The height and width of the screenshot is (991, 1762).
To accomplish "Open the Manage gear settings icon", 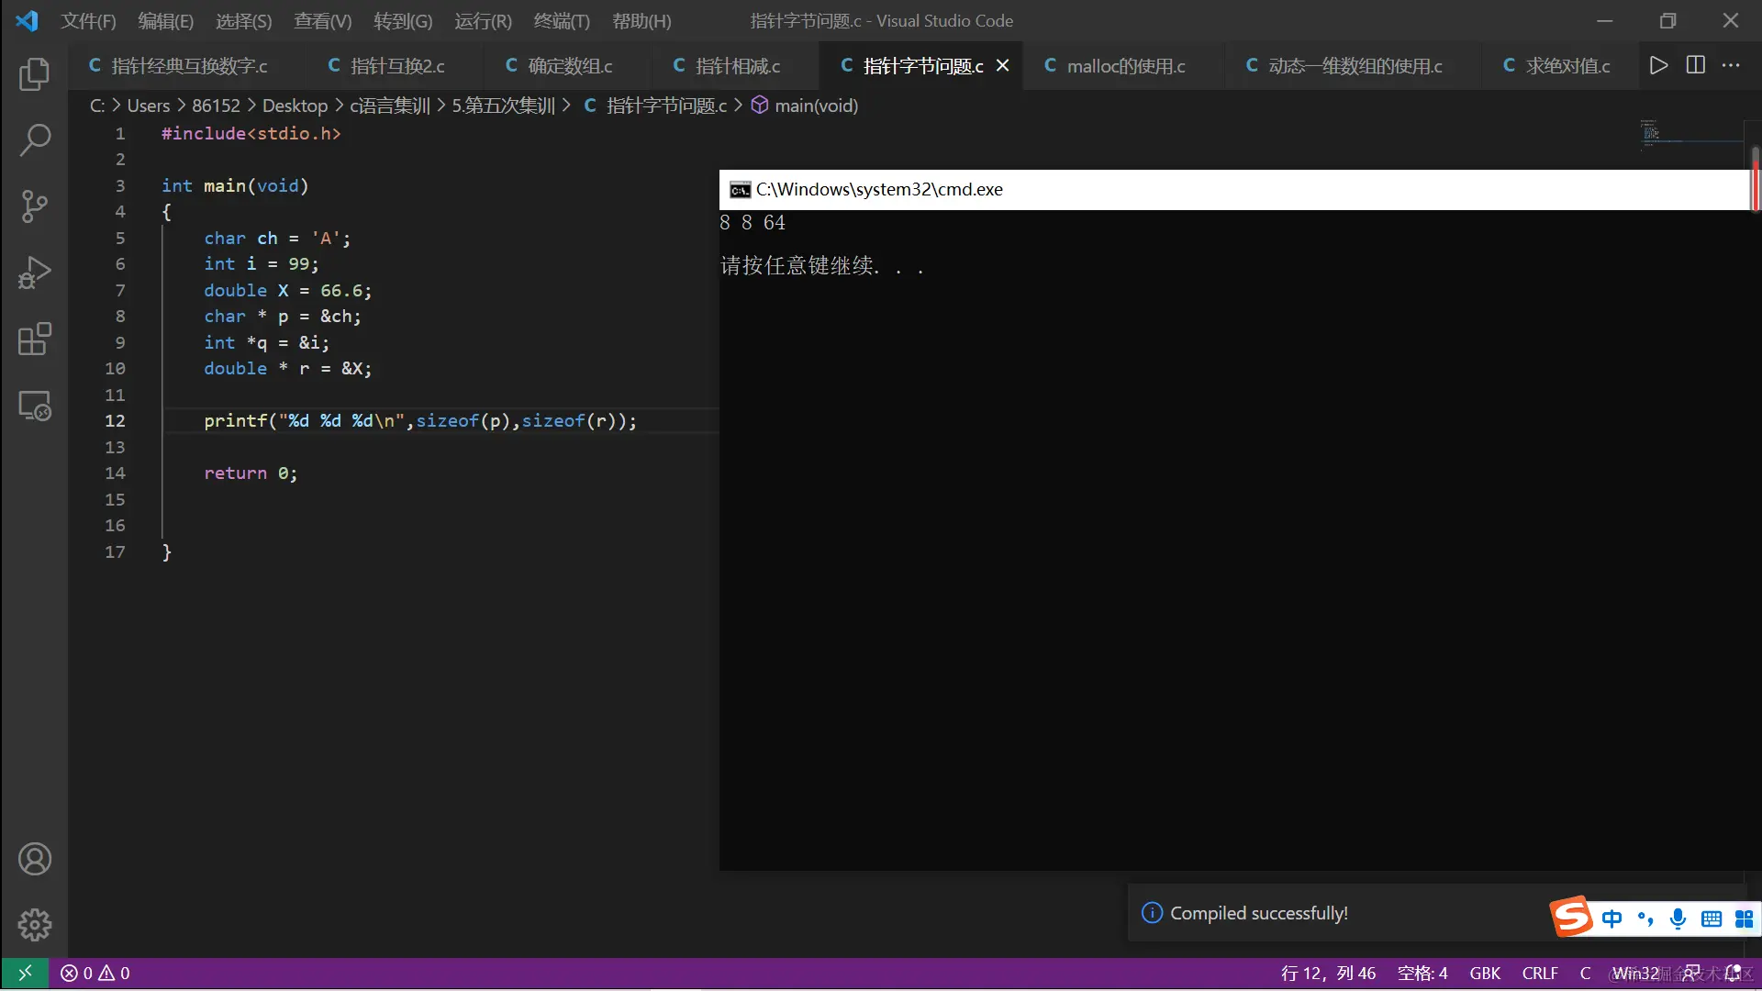I will (34, 924).
